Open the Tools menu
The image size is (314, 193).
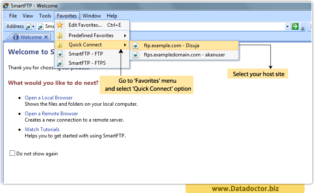coord(45,16)
